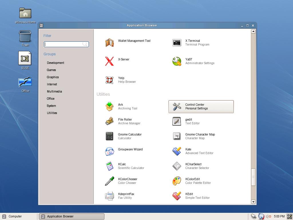This screenshot has height=220, width=293.
Task: Click the scrollbar down arrow
Action: click(x=253, y=202)
